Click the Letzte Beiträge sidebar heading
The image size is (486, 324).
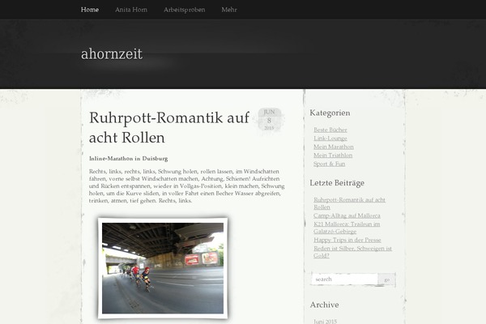pyautogui.click(x=337, y=183)
